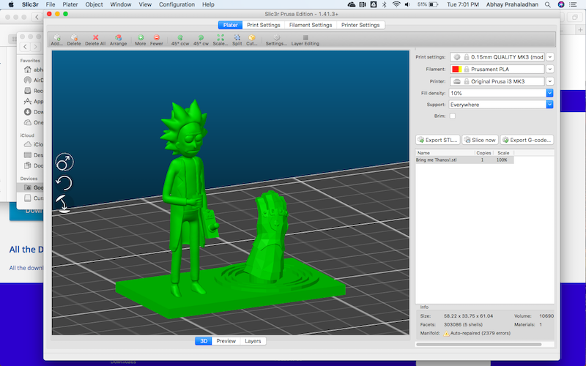Open the Configuration menu
This screenshot has height=366, width=586.
[x=177, y=4]
